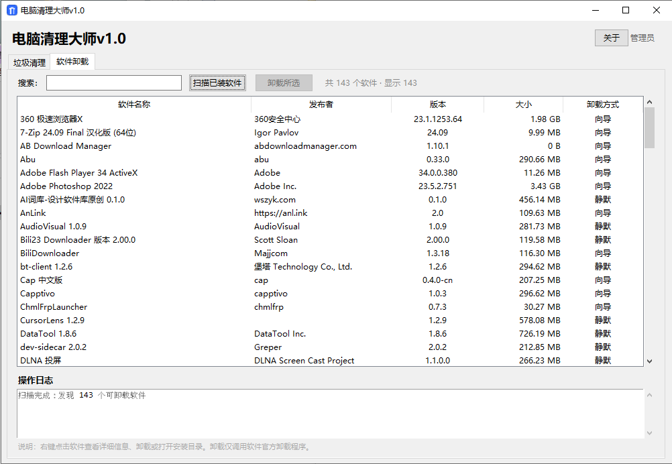Click publisher Majjcom
The image size is (672, 464).
click(x=271, y=253)
